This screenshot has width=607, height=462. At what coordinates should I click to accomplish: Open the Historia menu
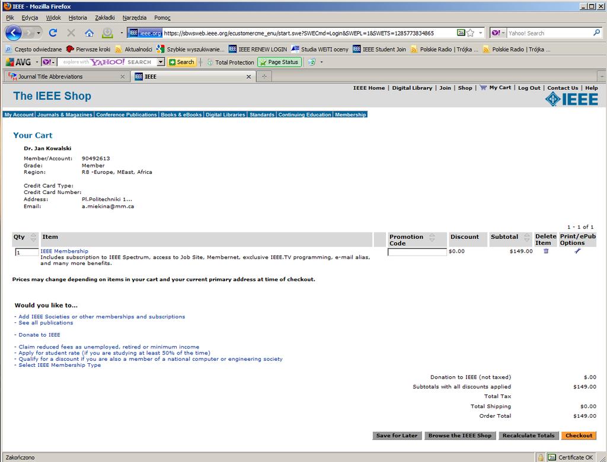[x=78, y=17]
